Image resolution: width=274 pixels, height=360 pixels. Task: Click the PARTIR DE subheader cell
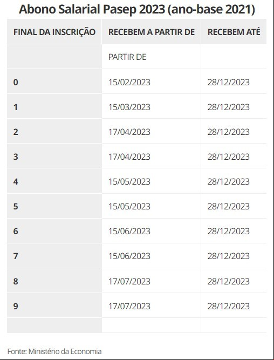[152, 57]
